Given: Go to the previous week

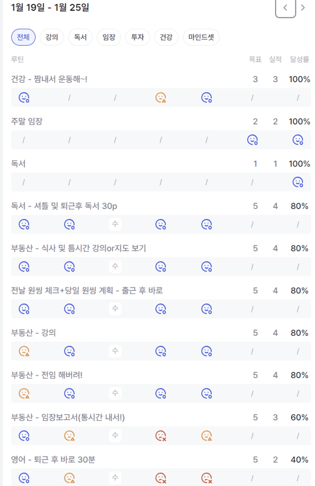Looking at the screenshot, I should (285, 8).
